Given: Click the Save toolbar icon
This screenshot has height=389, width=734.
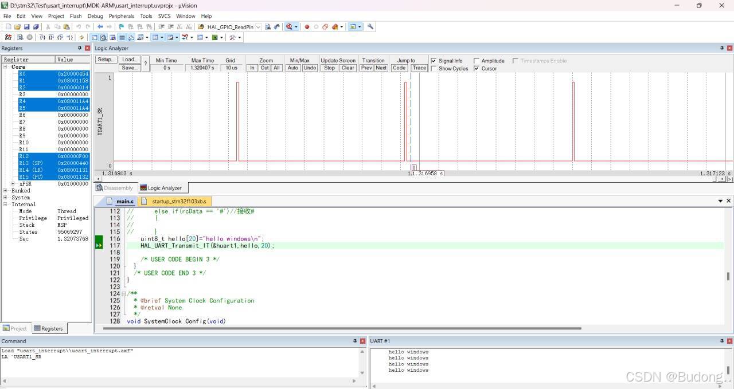Looking at the screenshot, I should (26, 26).
